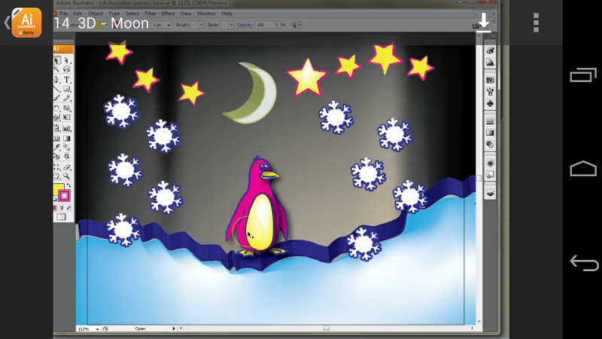Open the Help menu
Screen dimensions: 602x339
click(x=227, y=14)
